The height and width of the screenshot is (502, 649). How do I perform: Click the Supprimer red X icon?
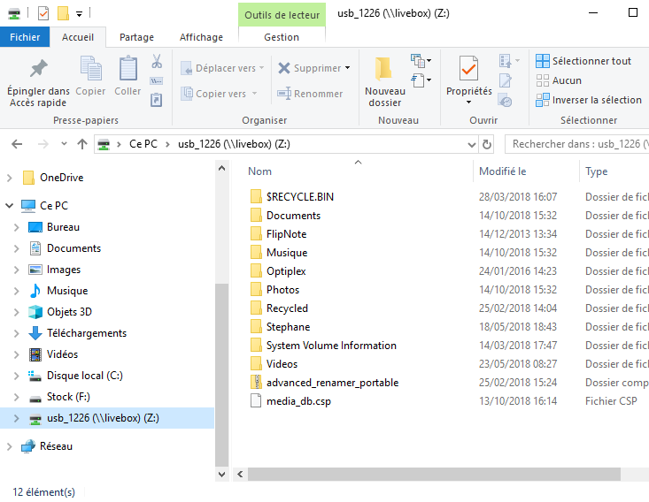click(x=284, y=68)
